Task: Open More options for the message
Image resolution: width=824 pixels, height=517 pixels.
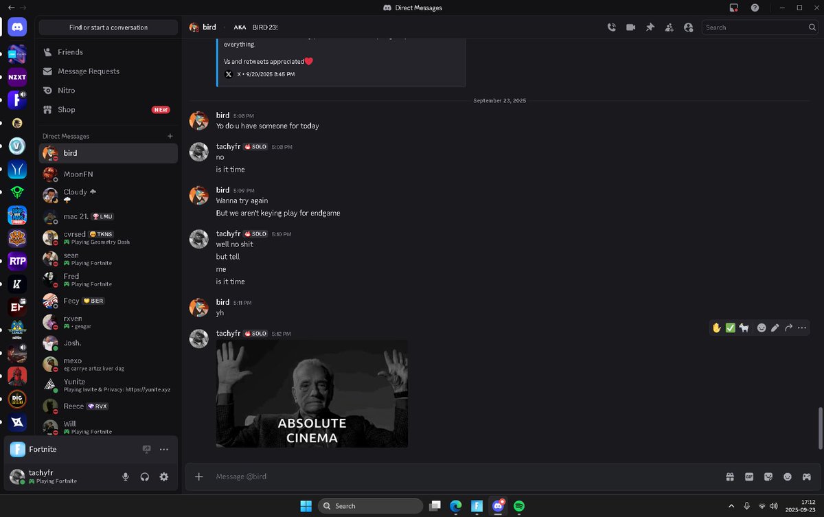Action: [x=802, y=328]
